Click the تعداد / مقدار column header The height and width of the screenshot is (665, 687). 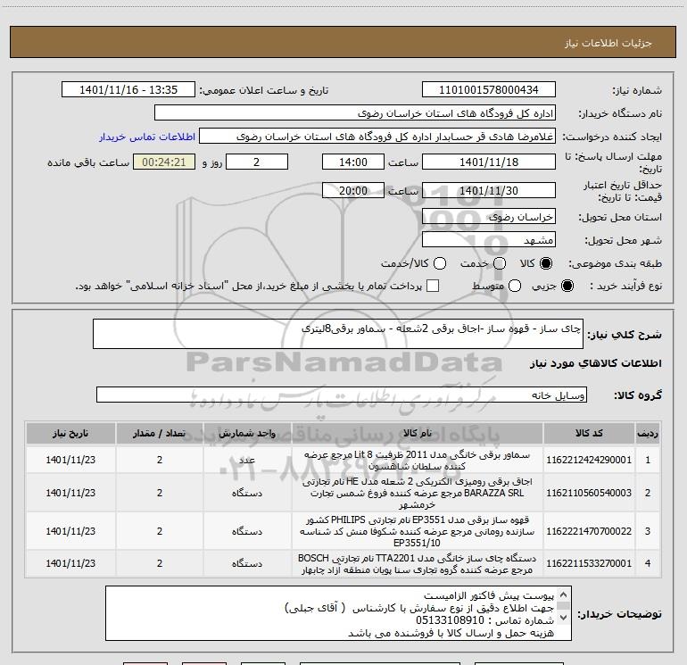pyautogui.click(x=160, y=433)
